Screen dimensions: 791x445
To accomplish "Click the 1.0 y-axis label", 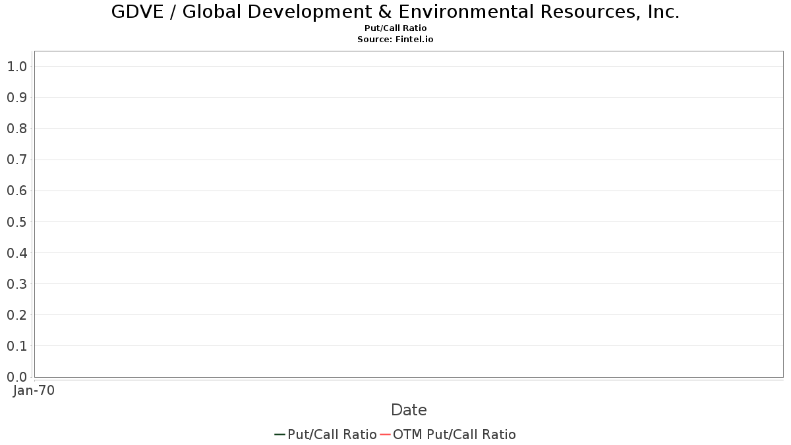I will (16, 67).
